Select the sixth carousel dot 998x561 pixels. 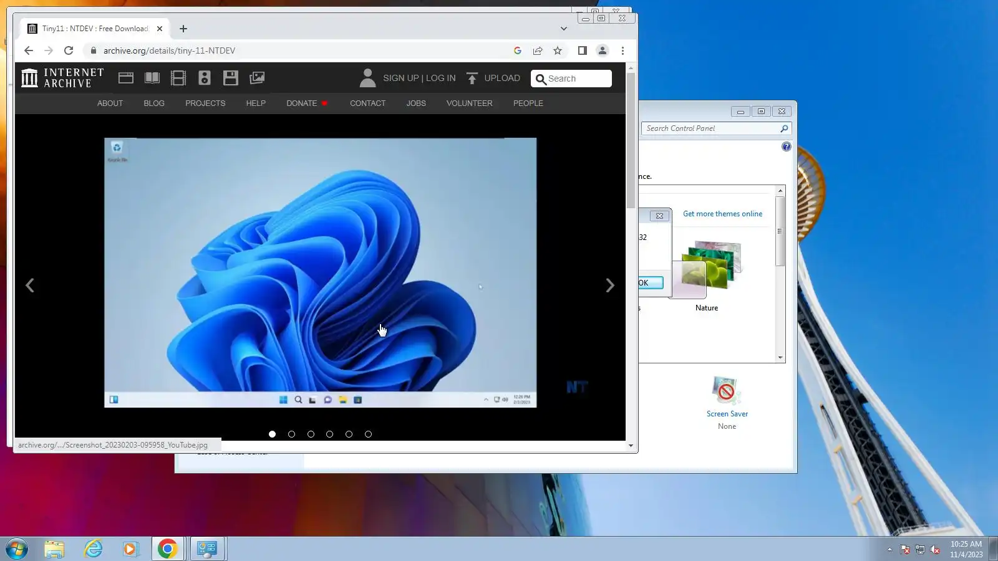point(368,434)
